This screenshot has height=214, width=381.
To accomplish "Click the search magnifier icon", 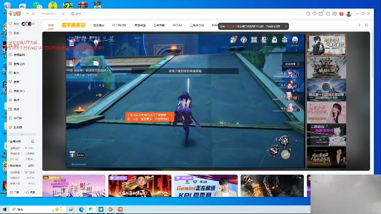I will click(x=63, y=14).
